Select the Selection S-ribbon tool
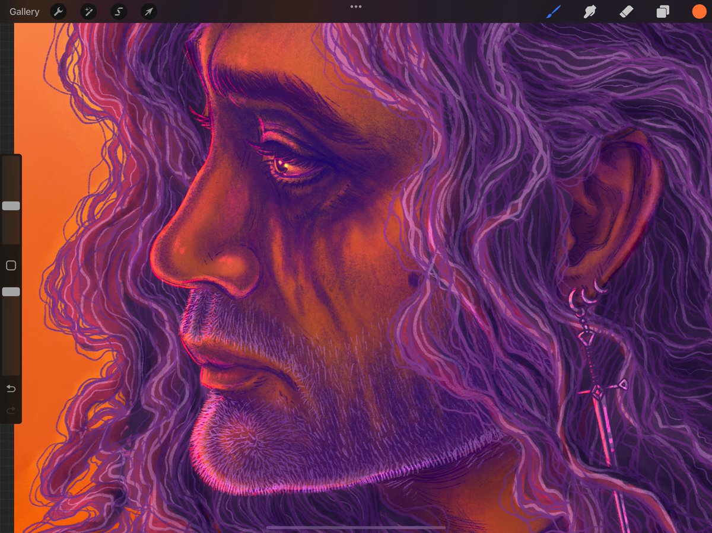This screenshot has height=533, width=712. pos(118,11)
